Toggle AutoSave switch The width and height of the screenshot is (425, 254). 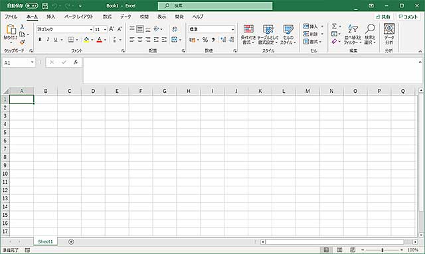point(32,6)
